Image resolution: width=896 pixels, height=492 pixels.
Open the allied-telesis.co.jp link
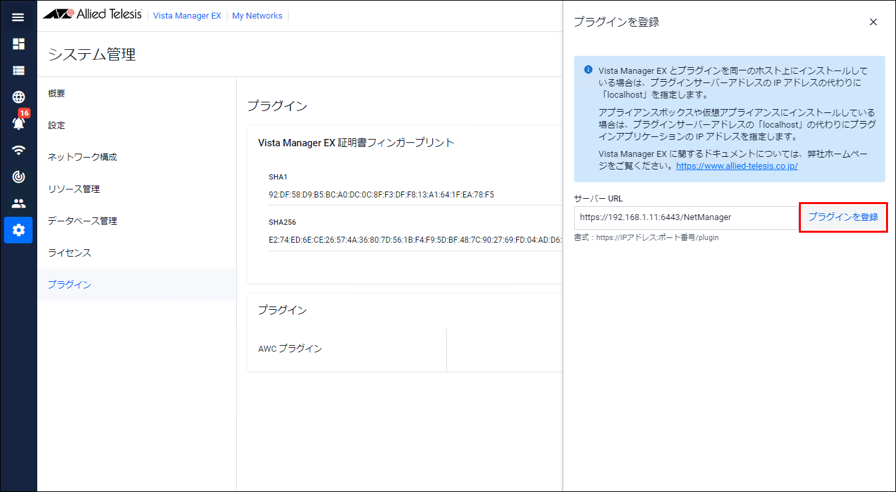(x=736, y=166)
